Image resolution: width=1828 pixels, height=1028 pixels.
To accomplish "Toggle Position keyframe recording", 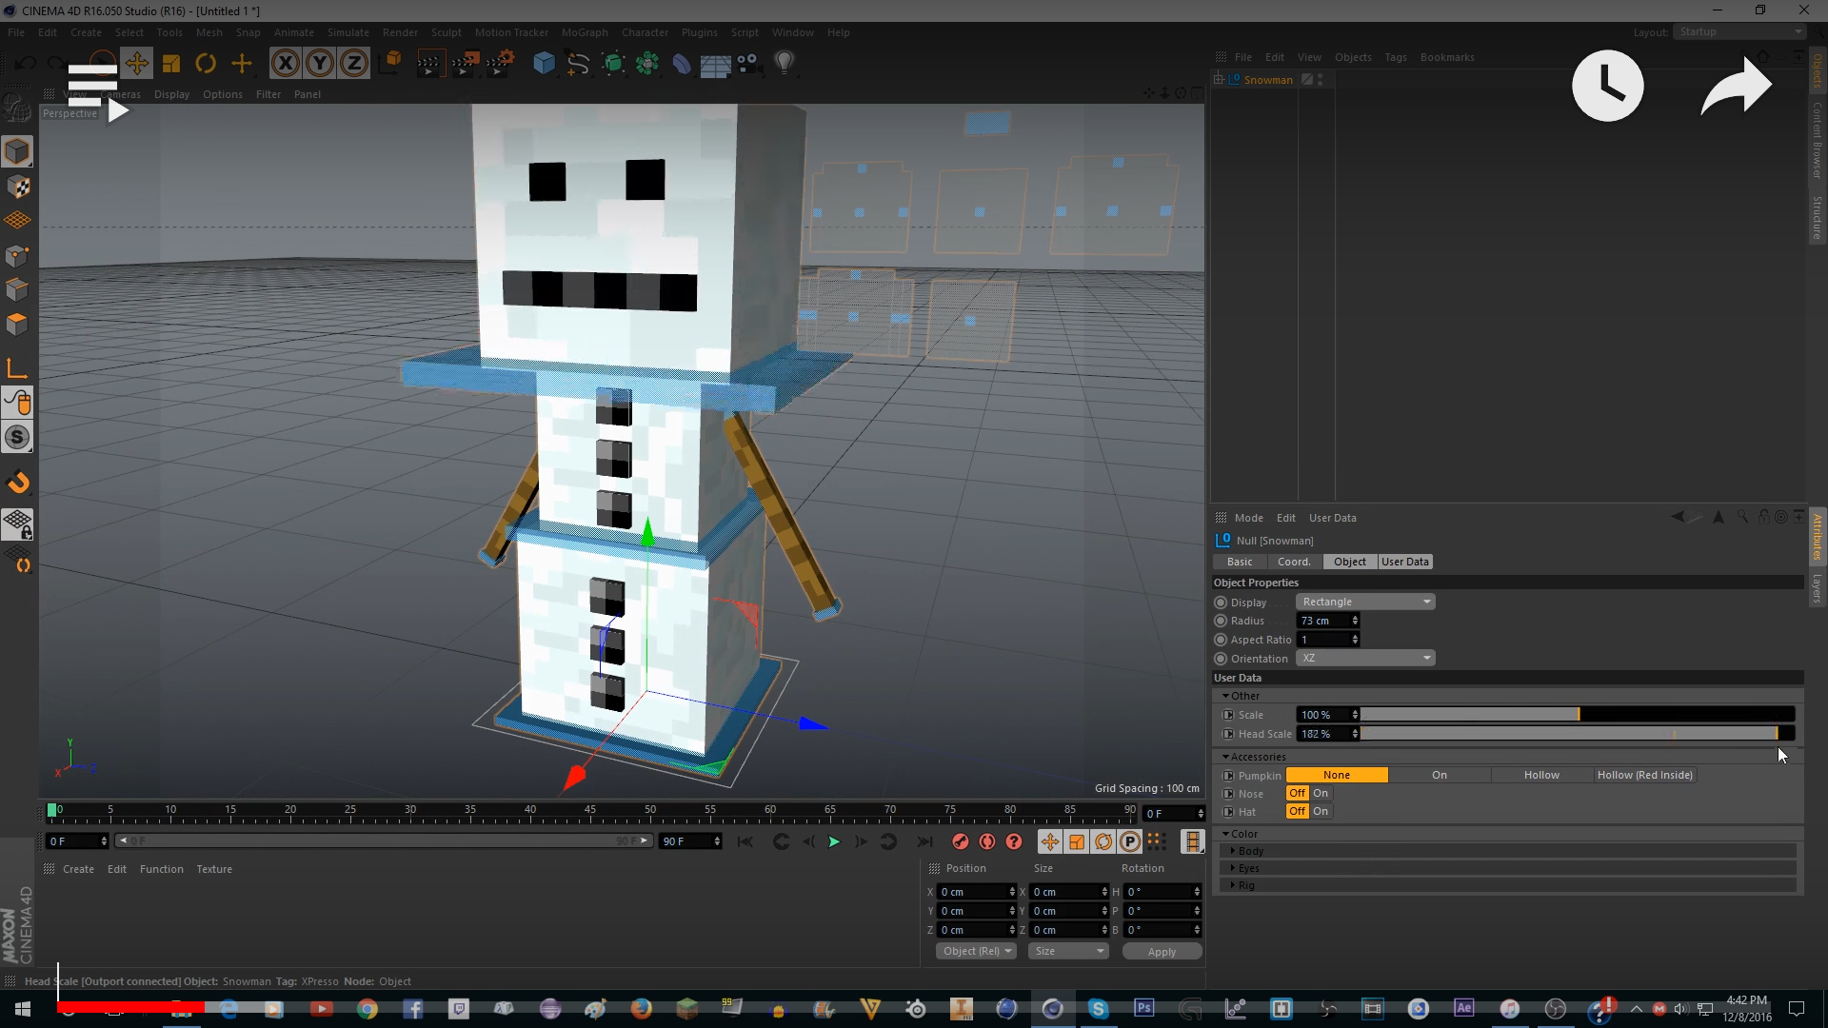I will pyautogui.click(x=1049, y=841).
